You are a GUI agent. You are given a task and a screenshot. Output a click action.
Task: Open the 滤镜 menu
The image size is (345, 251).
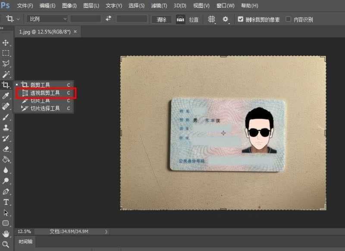[158, 6]
